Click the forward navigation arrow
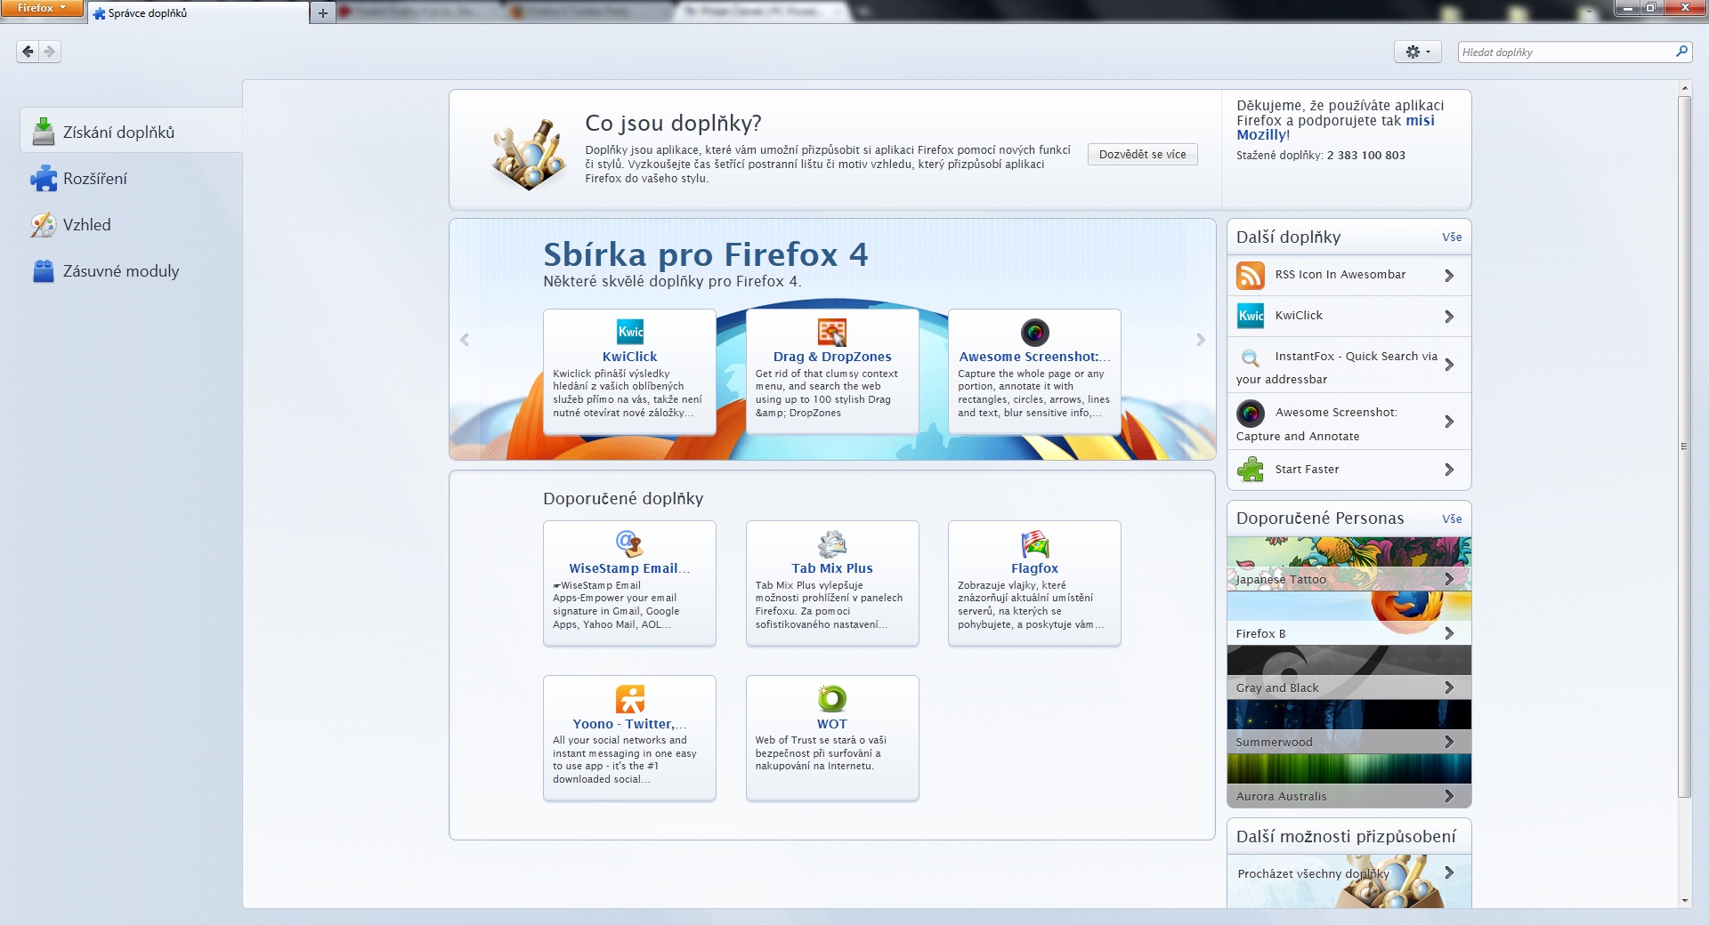 [x=50, y=52]
